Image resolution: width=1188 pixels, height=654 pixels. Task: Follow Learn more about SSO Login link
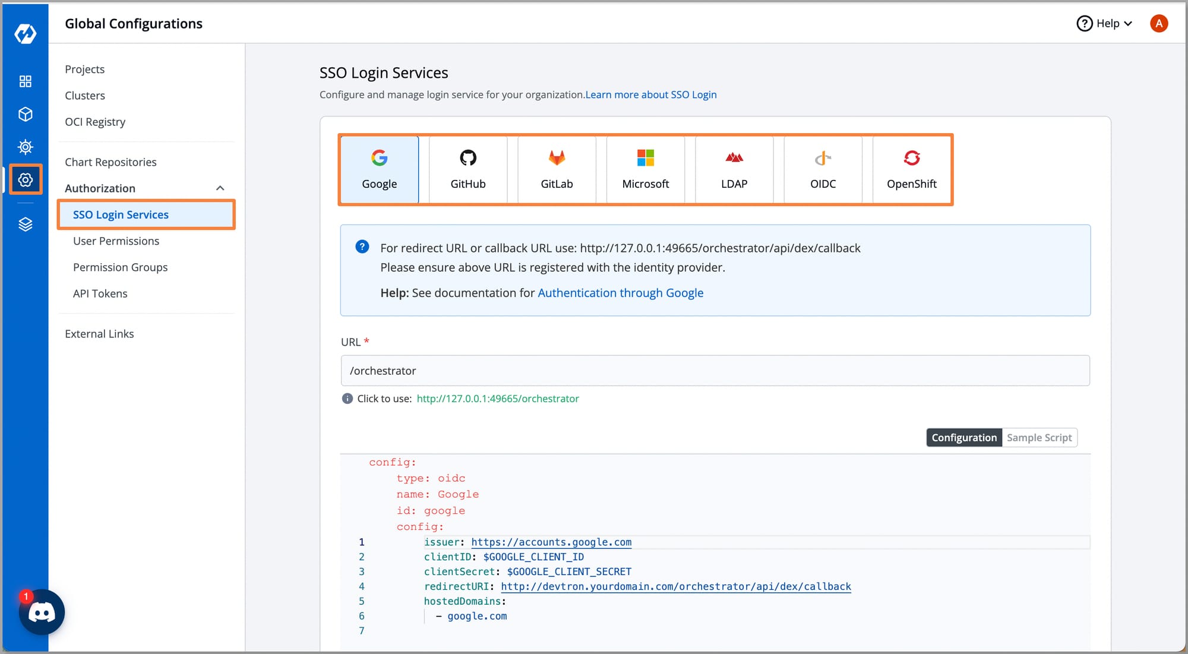[x=651, y=94]
